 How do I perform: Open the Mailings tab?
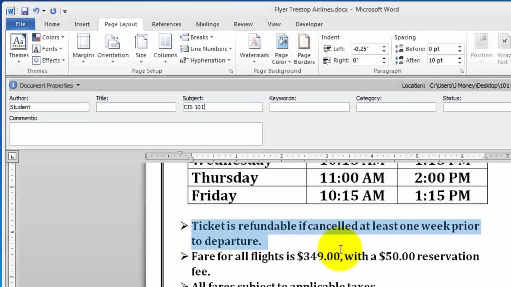click(208, 24)
